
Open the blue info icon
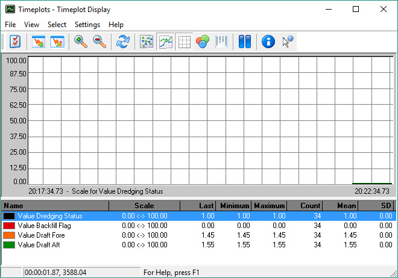pyautogui.click(x=268, y=42)
